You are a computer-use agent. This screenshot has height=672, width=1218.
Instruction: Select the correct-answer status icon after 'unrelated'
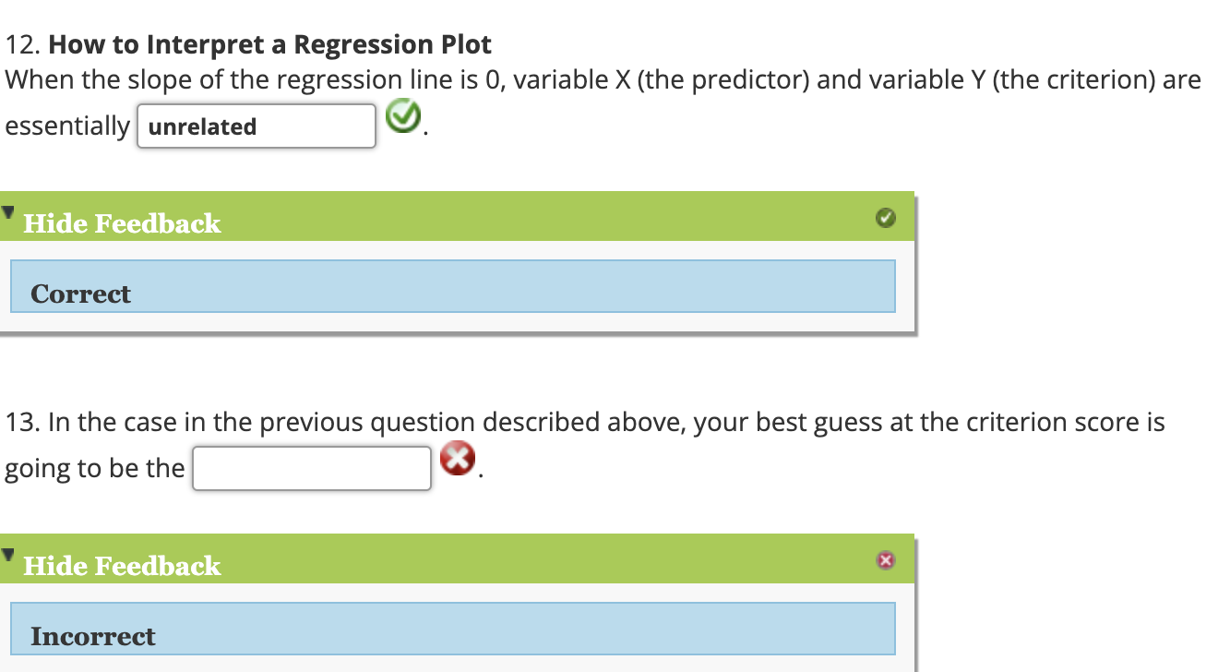[402, 114]
